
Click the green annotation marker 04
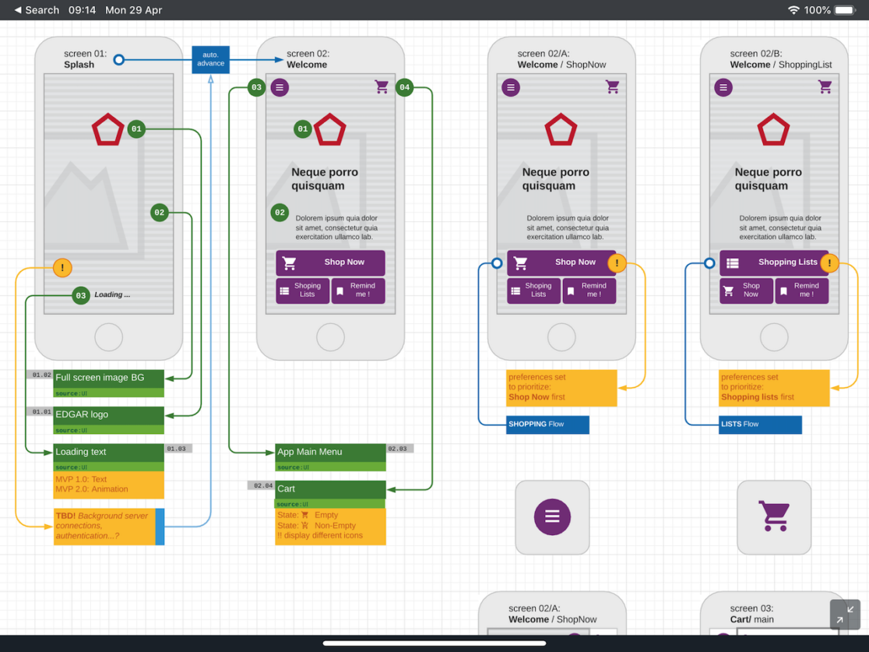pyautogui.click(x=404, y=87)
